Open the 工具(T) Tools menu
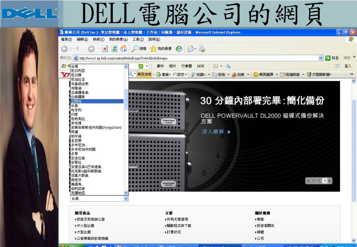 [138, 39]
